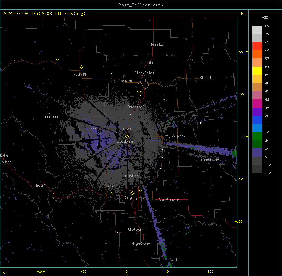The image size is (282, 276).
Task: Click the Sundre city label
Action: pyautogui.click(x=96, y=128)
